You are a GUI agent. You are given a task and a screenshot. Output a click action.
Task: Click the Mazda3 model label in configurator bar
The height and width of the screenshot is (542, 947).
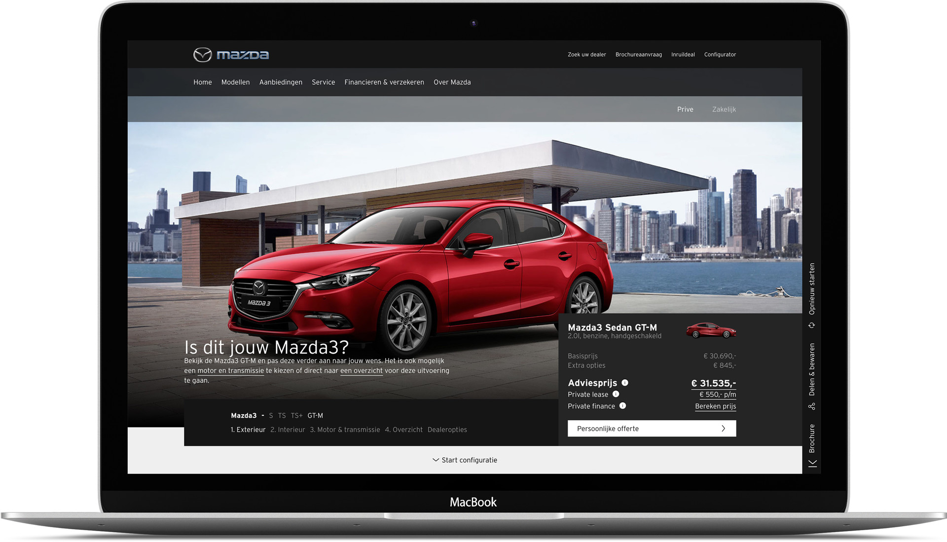(x=244, y=416)
